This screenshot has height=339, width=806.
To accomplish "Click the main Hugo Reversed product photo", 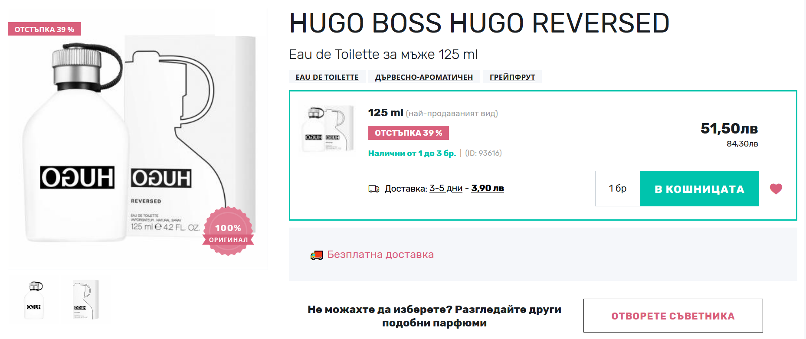I will 138,139.
